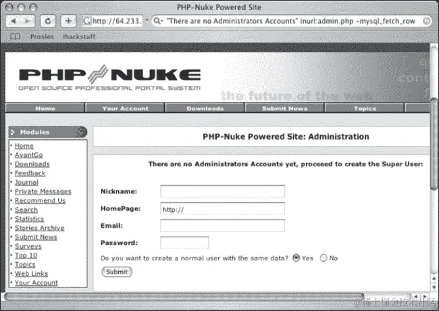
Task: Click the horizontal scrollbar right arrow
Action: (x=425, y=296)
